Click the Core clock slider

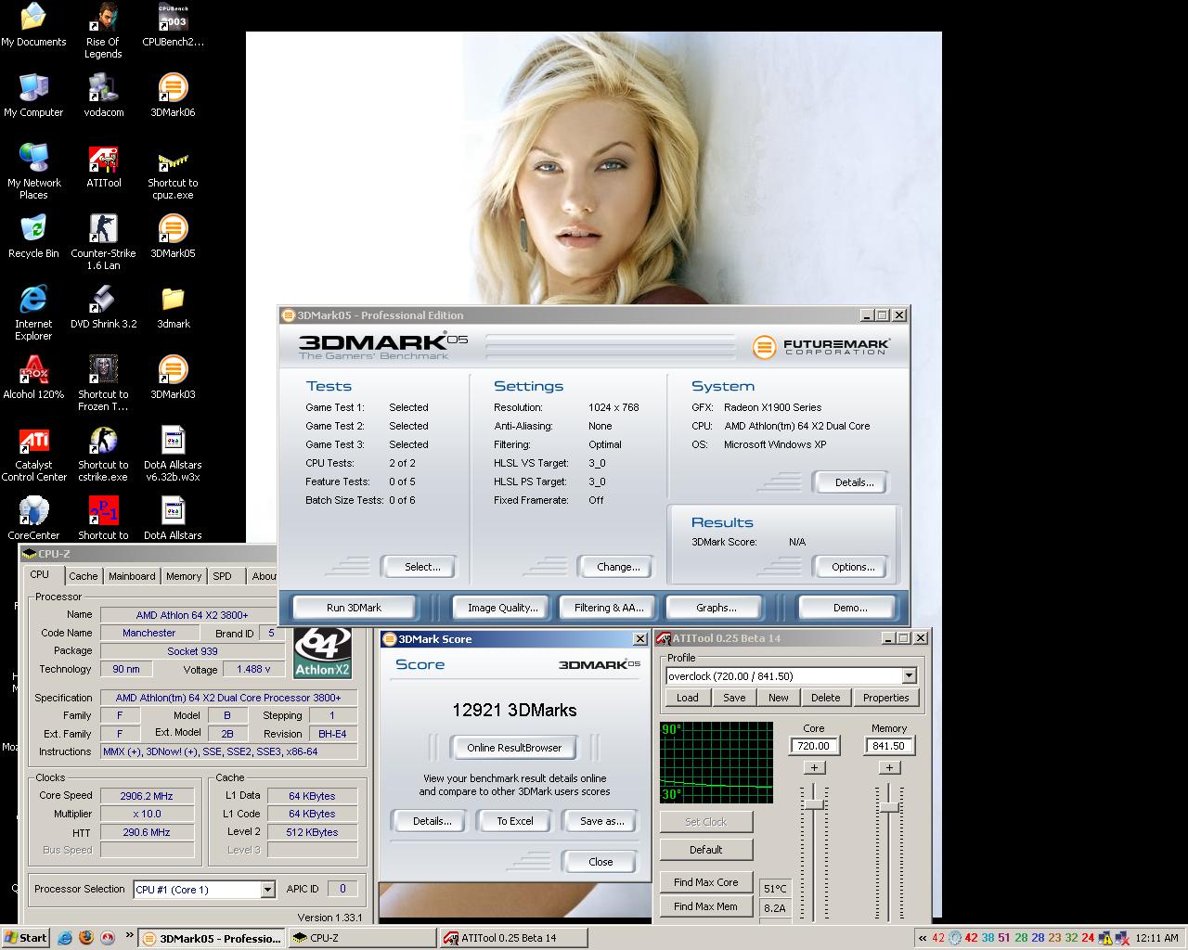point(814,805)
